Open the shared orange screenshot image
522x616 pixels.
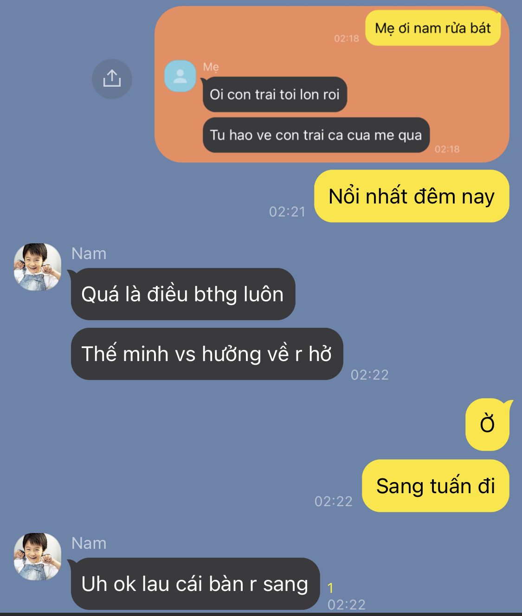pyautogui.click(x=332, y=84)
